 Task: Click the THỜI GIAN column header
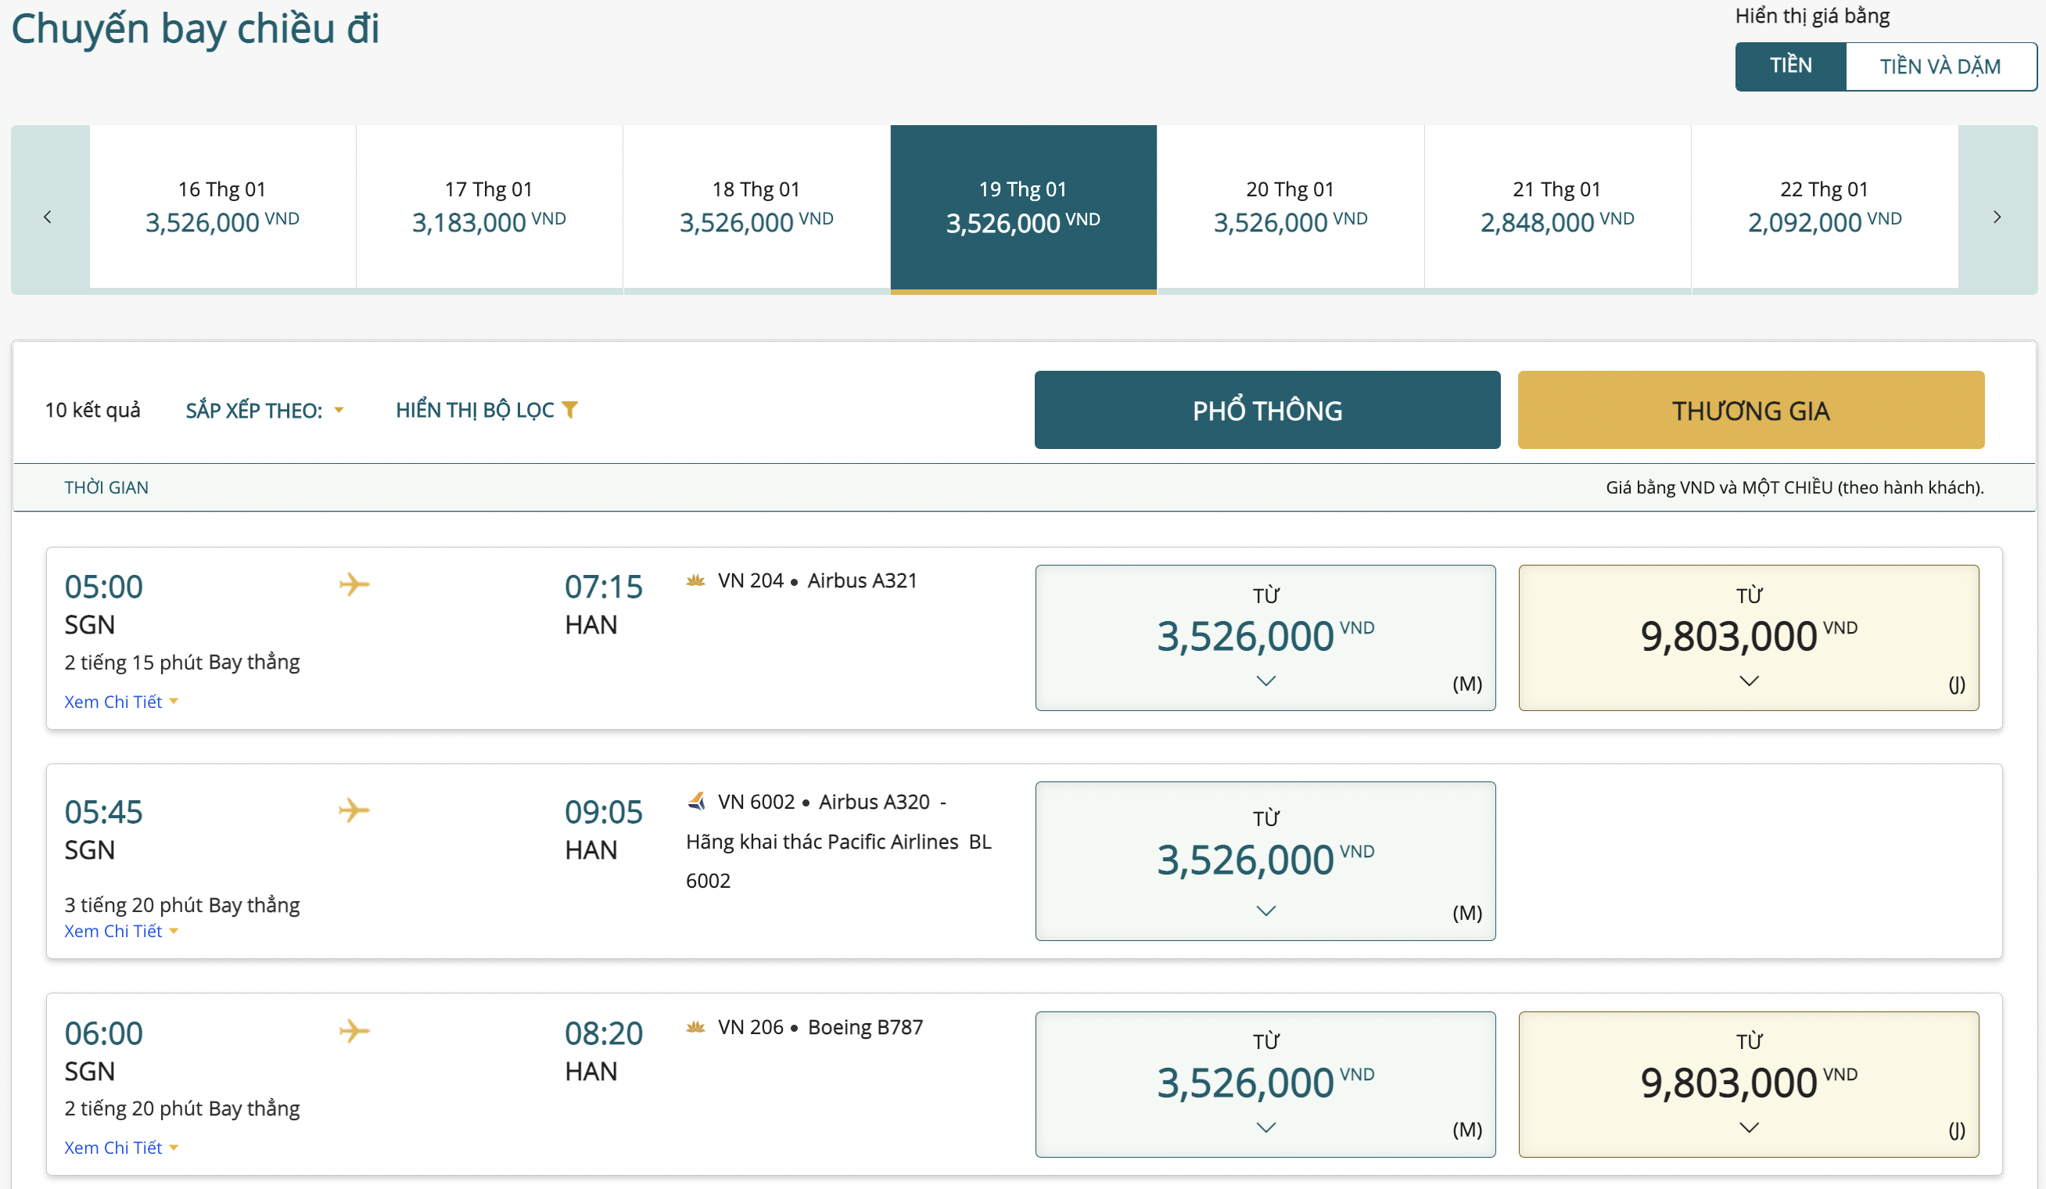[106, 487]
